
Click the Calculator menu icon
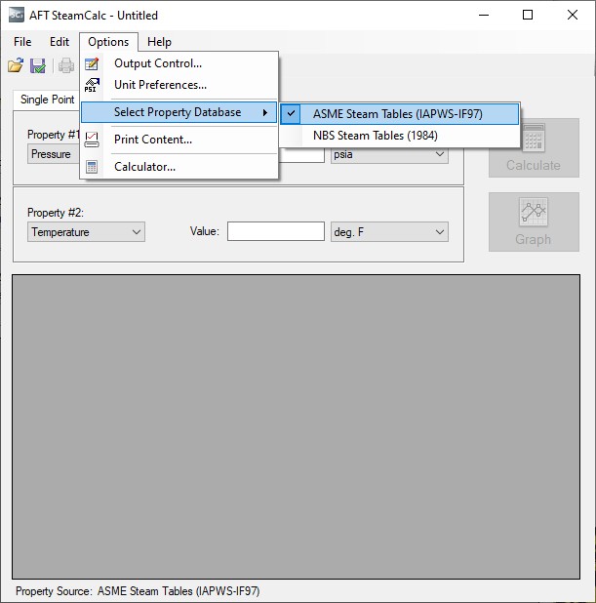[x=92, y=167]
